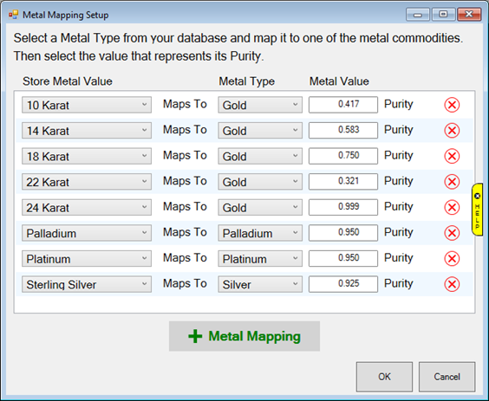The height and width of the screenshot is (401, 489).
Task: Remove the 14 Karat mapping with red X
Action: pos(452,130)
